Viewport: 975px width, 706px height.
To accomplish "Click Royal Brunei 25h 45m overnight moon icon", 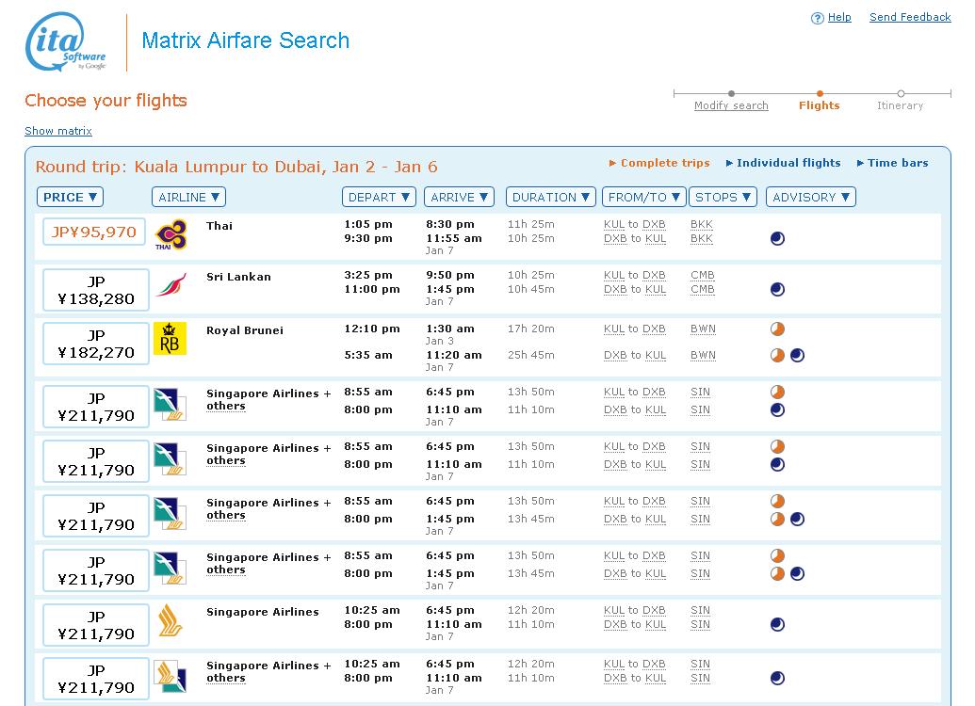I will (797, 356).
